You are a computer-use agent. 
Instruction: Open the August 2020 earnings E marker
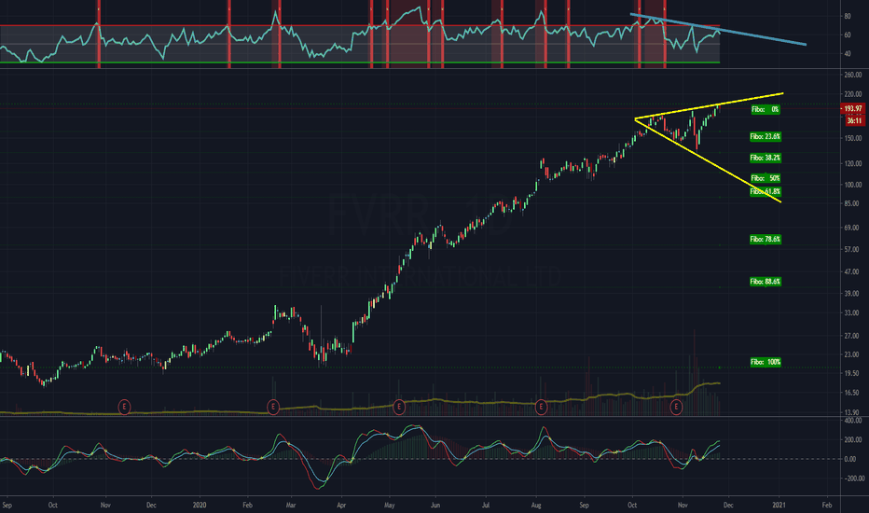click(x=541, y=408)
